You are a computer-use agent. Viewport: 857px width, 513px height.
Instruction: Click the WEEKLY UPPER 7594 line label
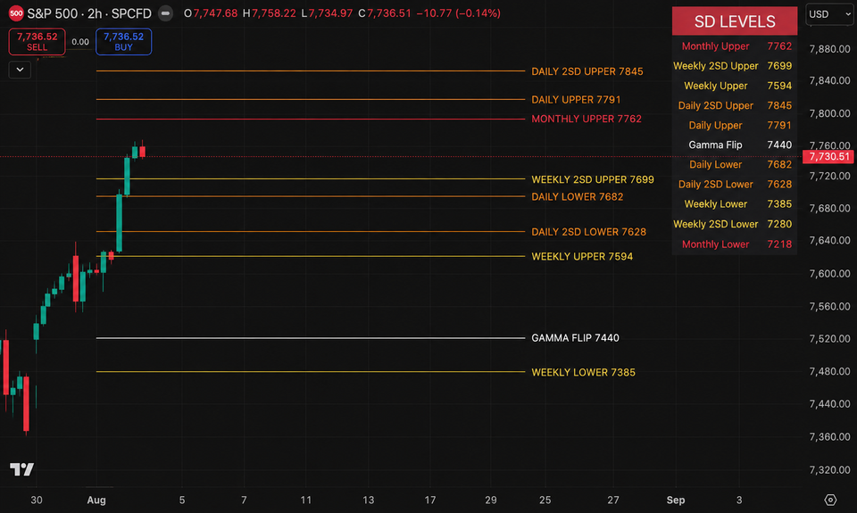coord(582,257)
